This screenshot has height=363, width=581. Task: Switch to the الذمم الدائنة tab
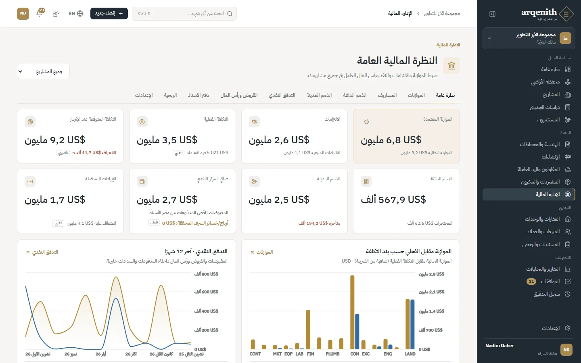[355, 95]
